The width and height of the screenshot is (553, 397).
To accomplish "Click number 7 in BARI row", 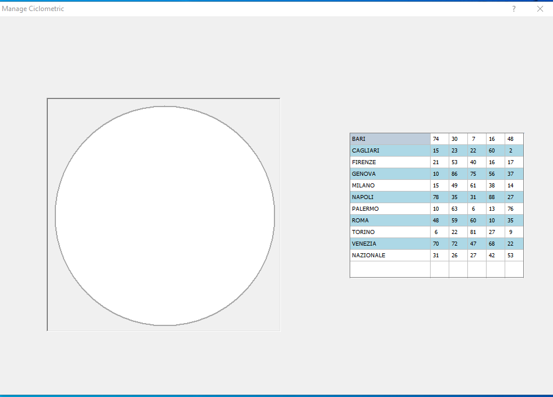I will [x=477, y=139].
